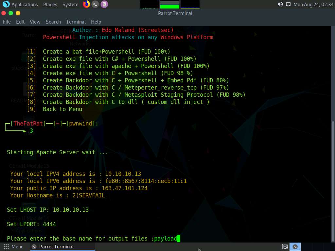This screenshot has height=251, width=335.
Task: Close the Parrot Terminal with red button
Action: 4,13
